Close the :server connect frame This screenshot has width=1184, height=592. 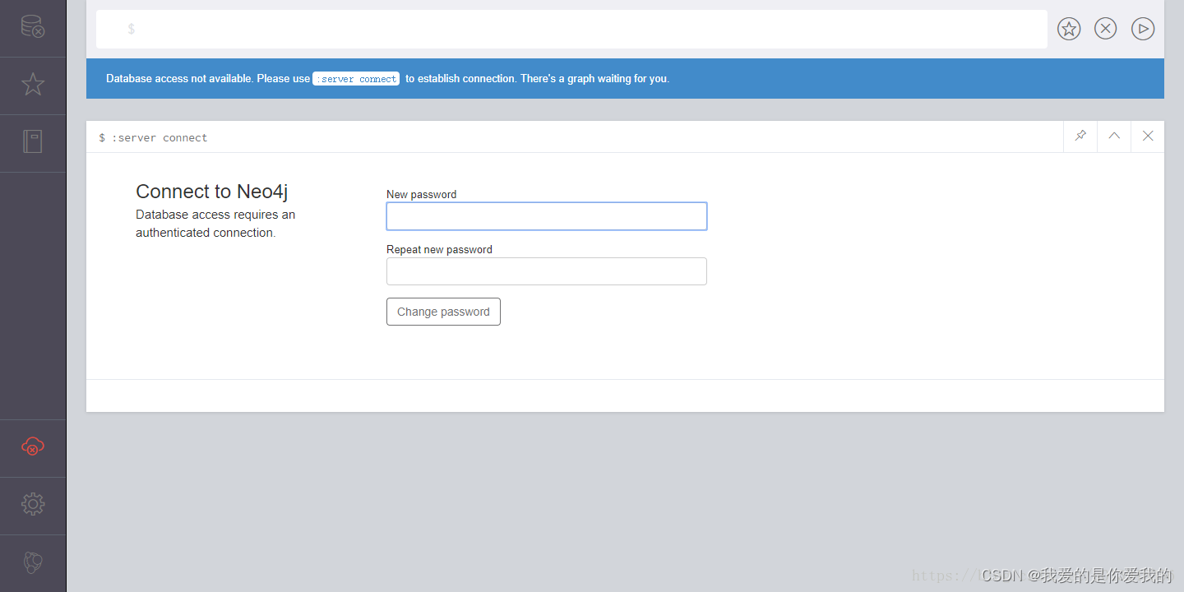1148,136
